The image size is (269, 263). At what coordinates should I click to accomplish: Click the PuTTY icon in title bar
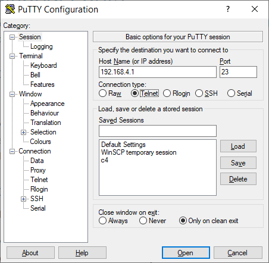click(x=10, y=9)
